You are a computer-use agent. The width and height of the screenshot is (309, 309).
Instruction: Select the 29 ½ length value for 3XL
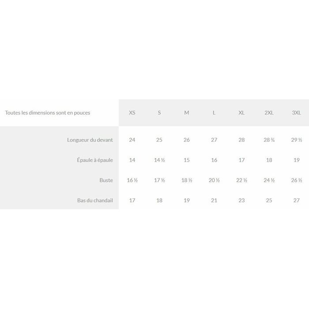[296, 140]
